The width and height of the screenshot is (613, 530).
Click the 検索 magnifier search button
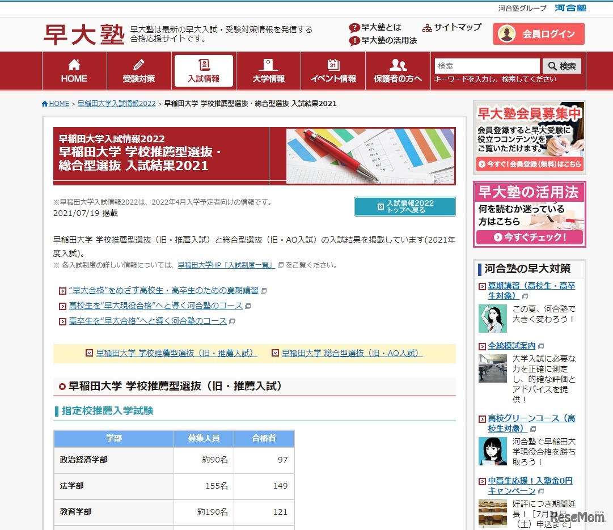pos(561,66)
